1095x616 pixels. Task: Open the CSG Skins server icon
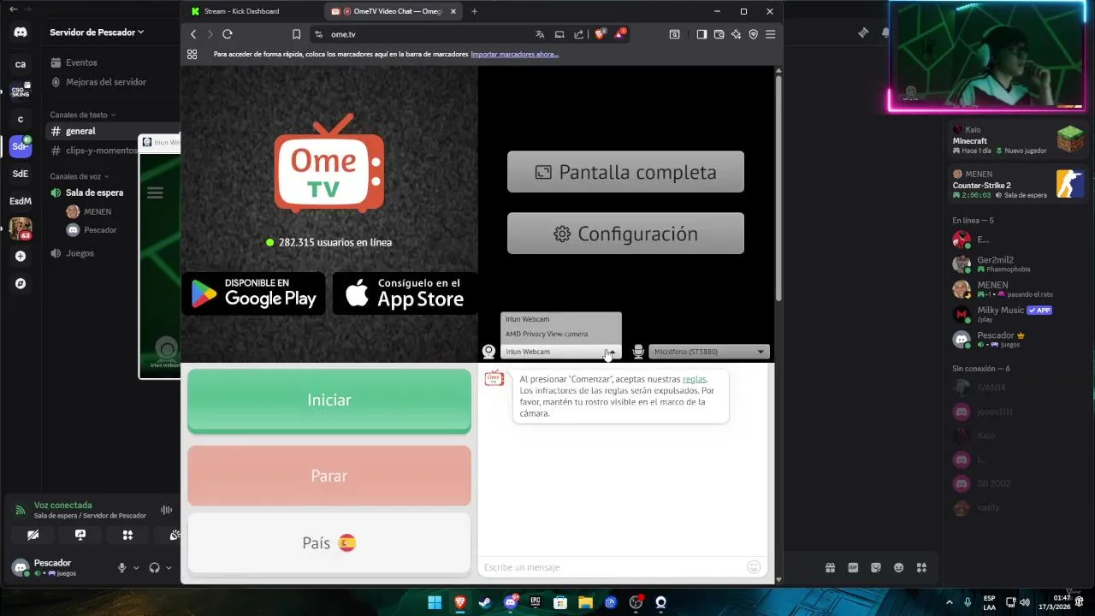(x=21, y=91)
